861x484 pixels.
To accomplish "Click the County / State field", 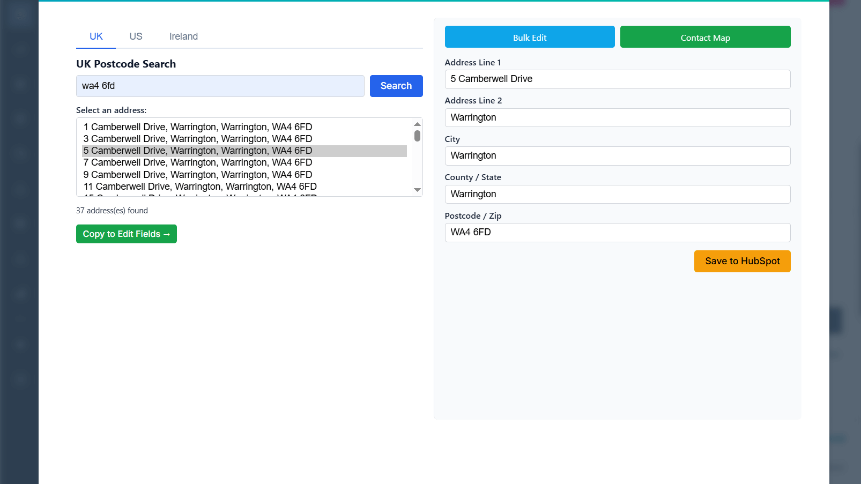I will (x=617, y=194).
